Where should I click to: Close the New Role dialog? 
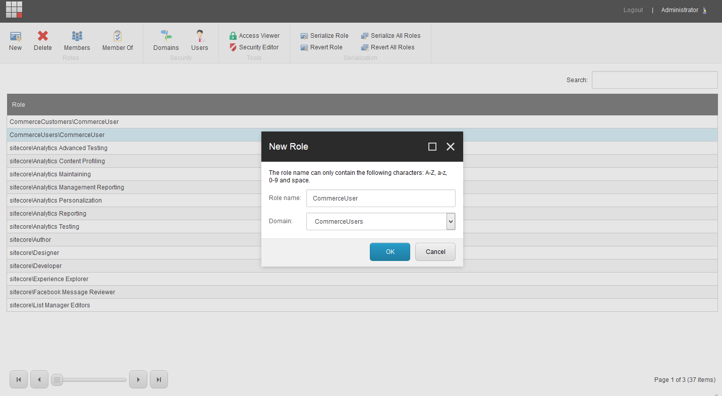451,147
